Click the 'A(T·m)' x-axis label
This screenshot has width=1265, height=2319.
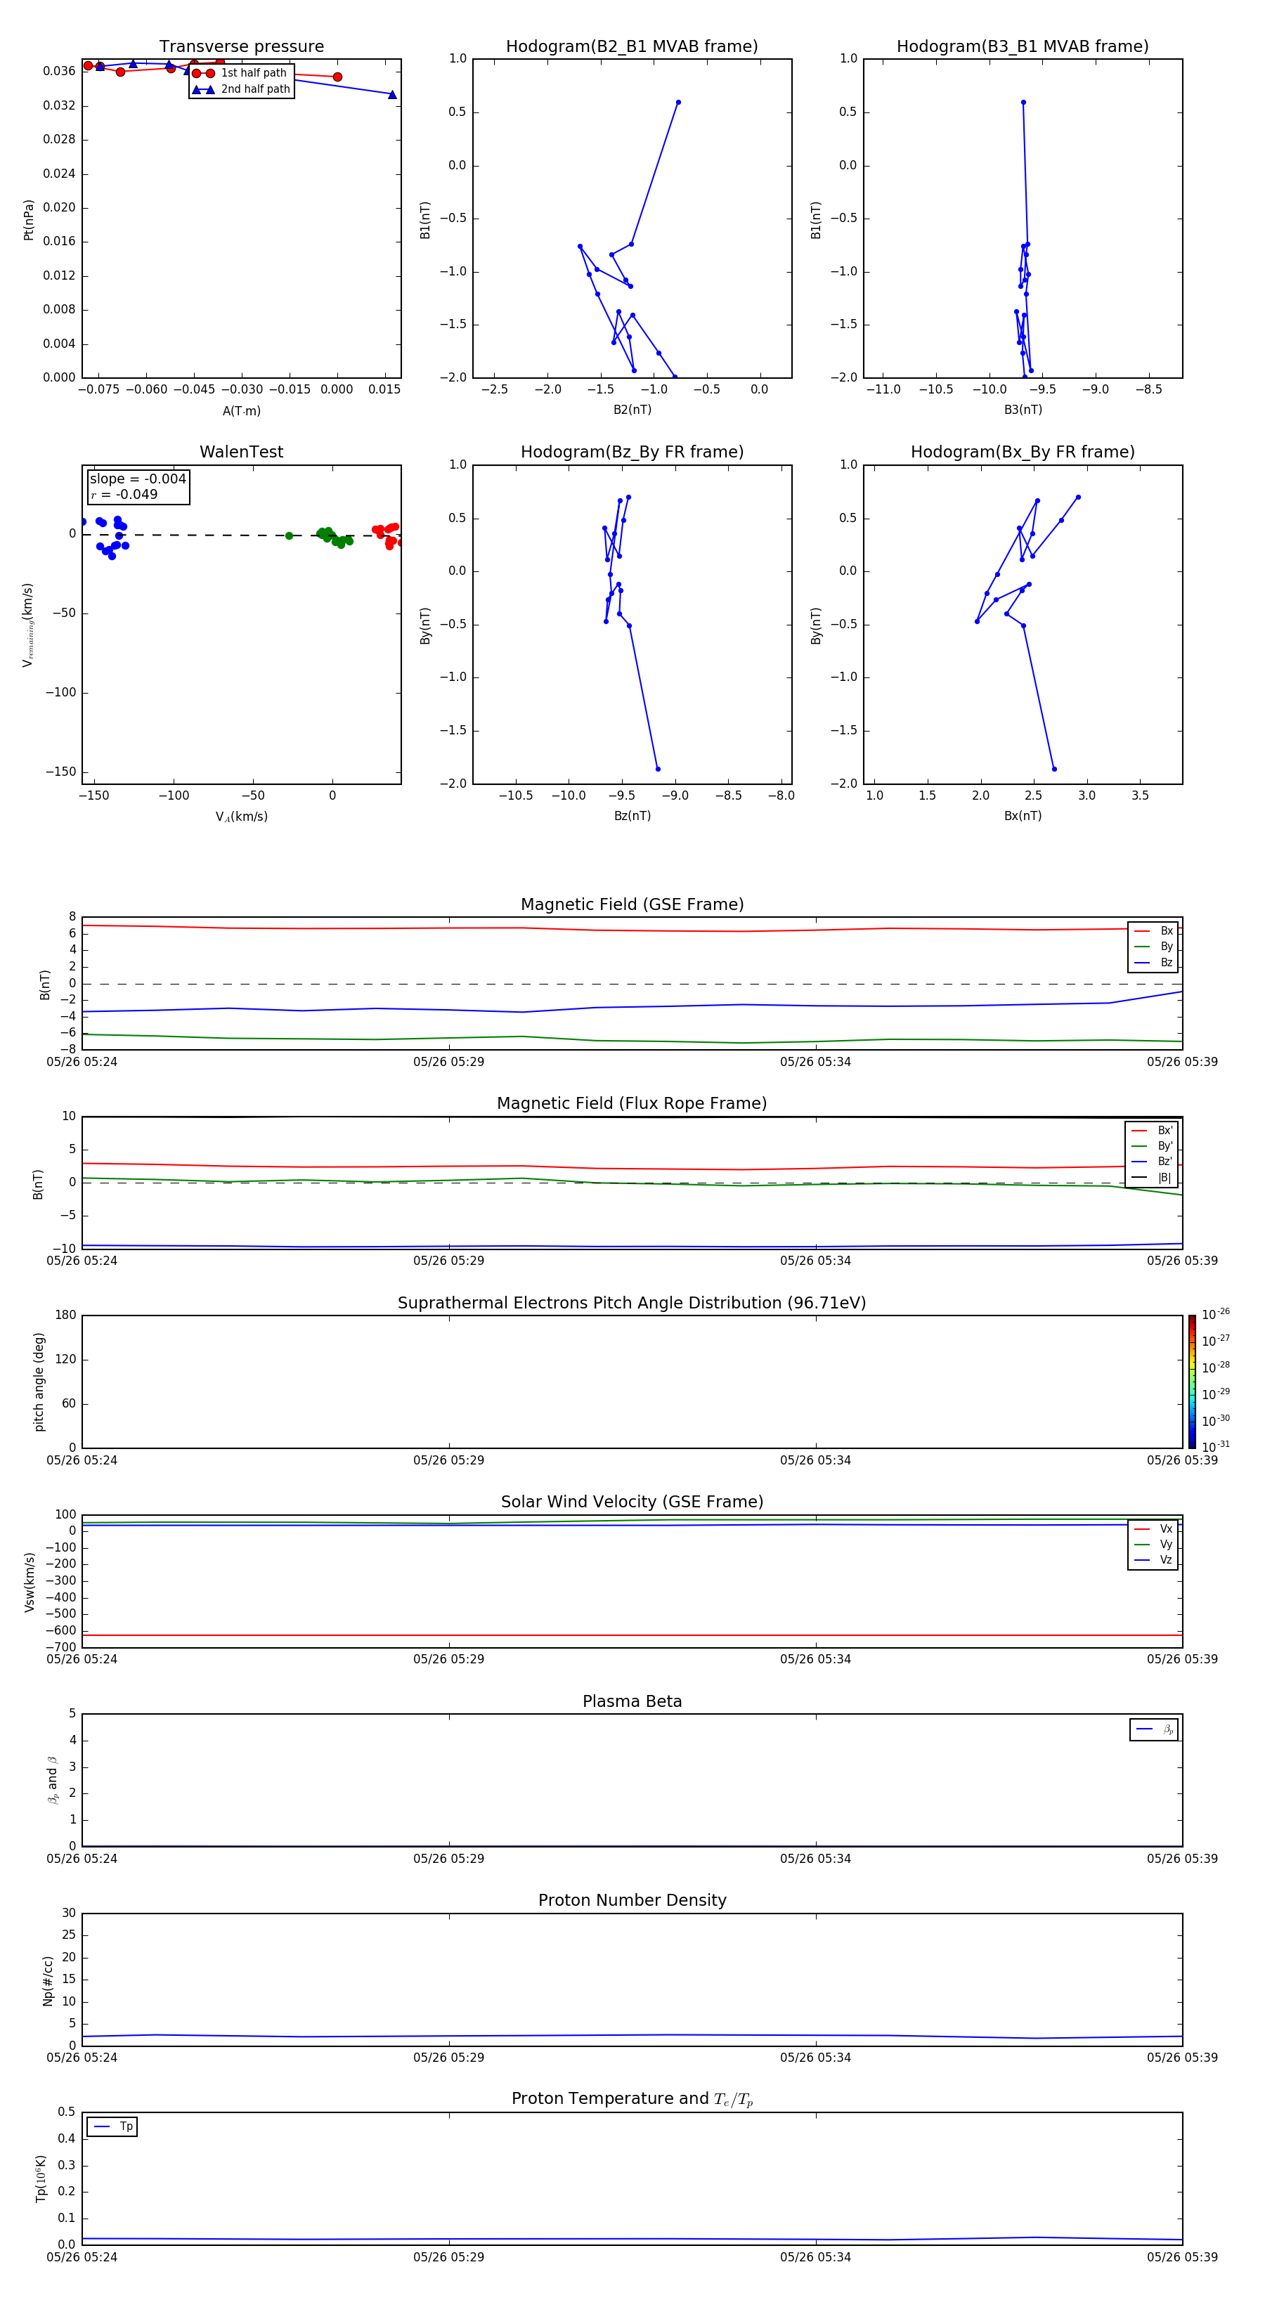241,410
